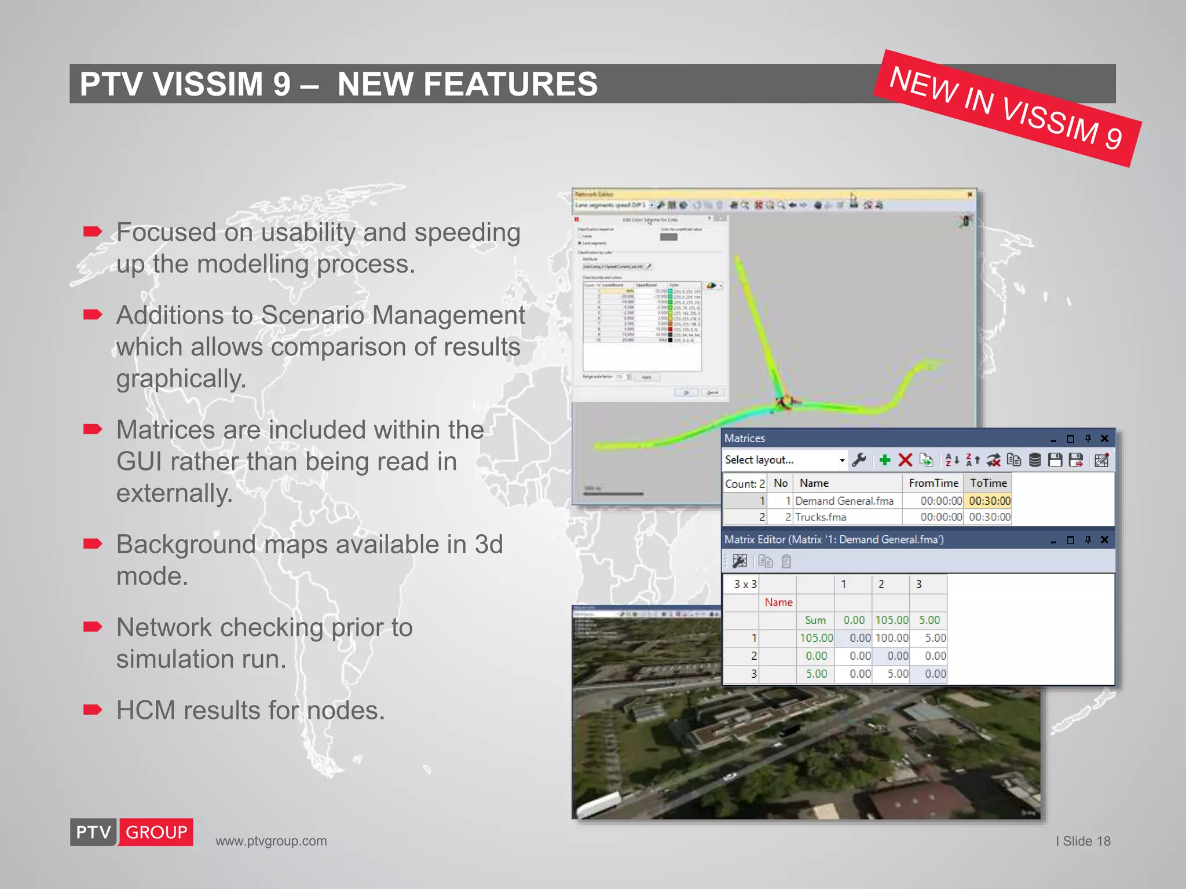Viewport: 1186px width, 889px height.
Task: Click column Sum value 105.00 for column 2
Action: pos(891,620)
